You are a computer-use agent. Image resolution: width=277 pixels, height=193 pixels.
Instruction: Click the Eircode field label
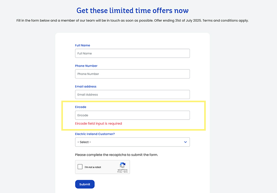80,107
